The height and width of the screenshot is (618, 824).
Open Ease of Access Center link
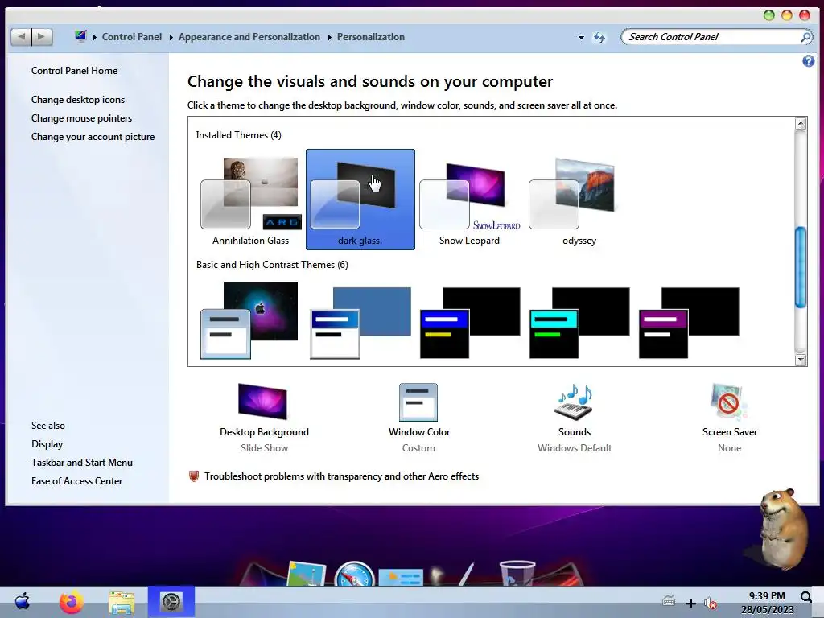tap(76, 481)
